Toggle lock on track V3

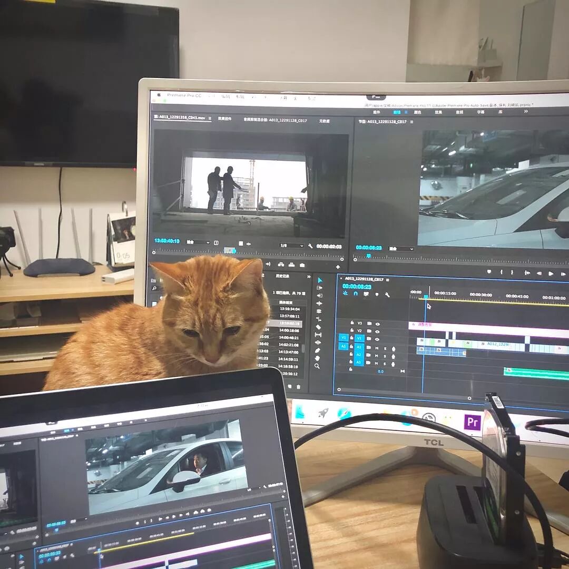352,322
